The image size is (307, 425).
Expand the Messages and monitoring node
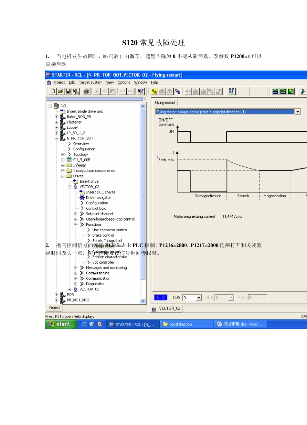tap(76, 268)
